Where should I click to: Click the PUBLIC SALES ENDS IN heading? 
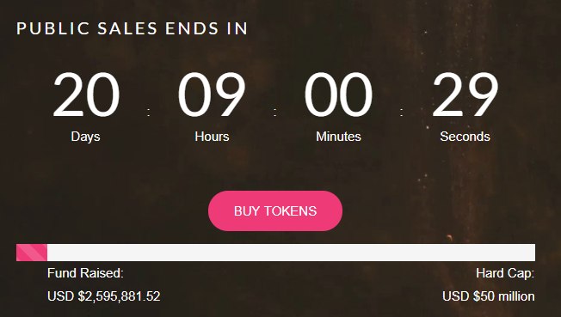point(132,28)
